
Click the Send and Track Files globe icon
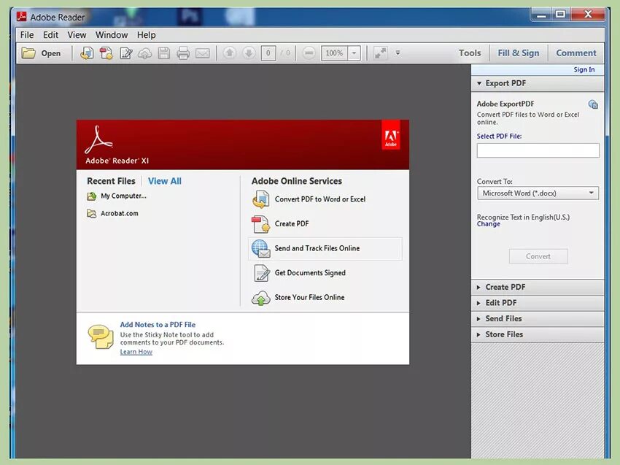point(260,248)
